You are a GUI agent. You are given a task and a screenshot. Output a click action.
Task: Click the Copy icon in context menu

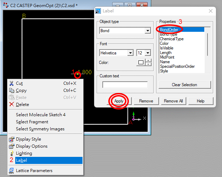(x=11, y=90)
